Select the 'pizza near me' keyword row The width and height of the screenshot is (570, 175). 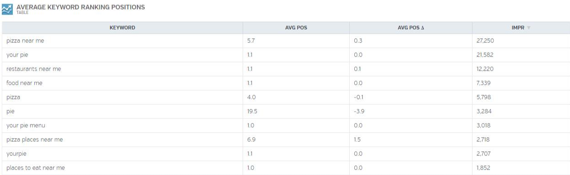286,41
